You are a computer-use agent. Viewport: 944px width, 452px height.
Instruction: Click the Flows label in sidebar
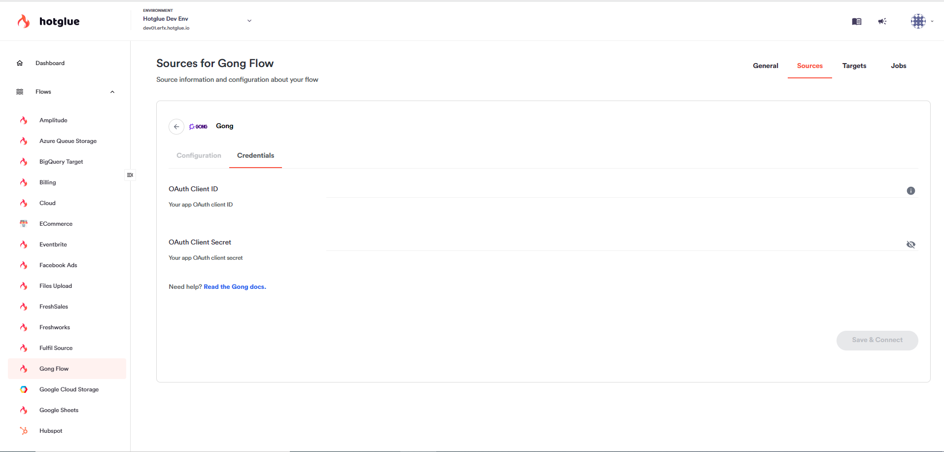tap(43, 92)
